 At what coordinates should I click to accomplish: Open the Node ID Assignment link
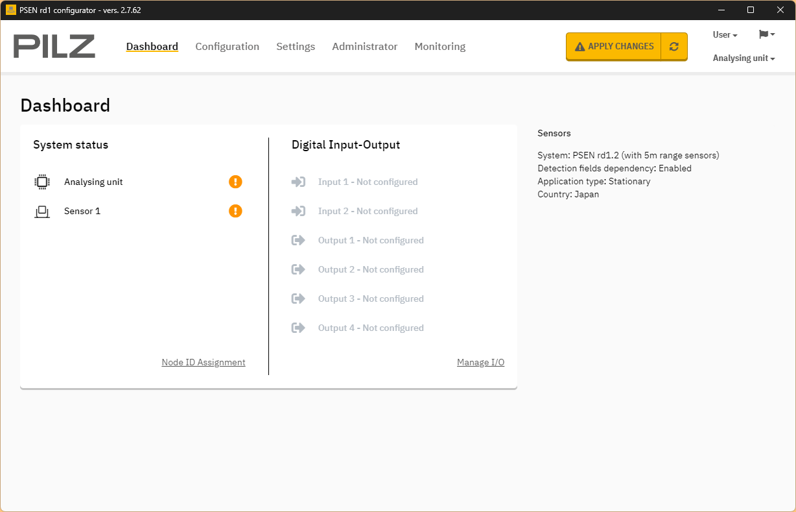[204, 363]
